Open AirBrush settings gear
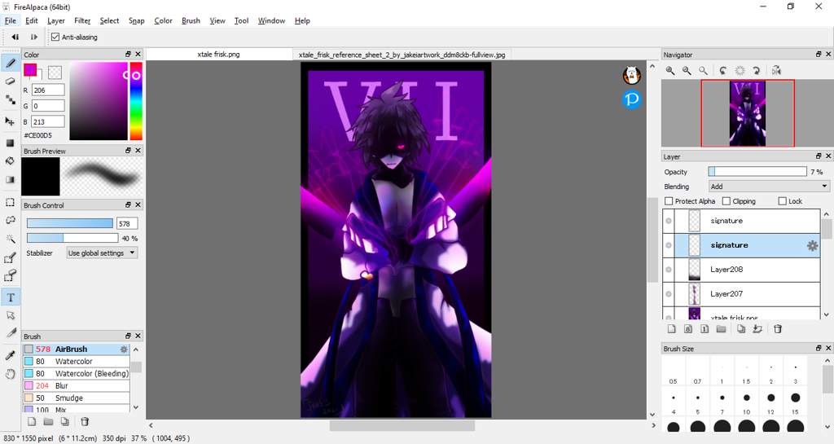 pyautogui.click(x=124, y=349)
